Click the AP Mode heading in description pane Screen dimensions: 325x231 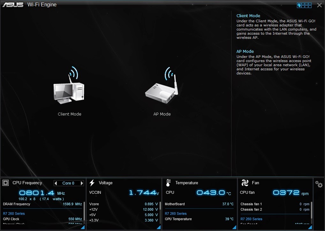click(245, 51)
